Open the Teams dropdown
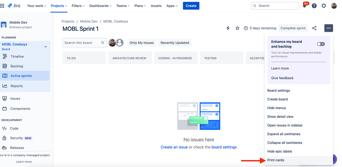 123,6
